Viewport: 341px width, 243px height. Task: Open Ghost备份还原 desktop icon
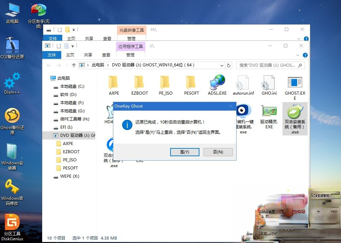[x=12, y=121]
